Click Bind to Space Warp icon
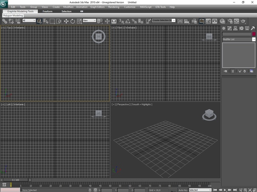The height and width of the screenshot is (192, 257). click(x=17, y=21)
